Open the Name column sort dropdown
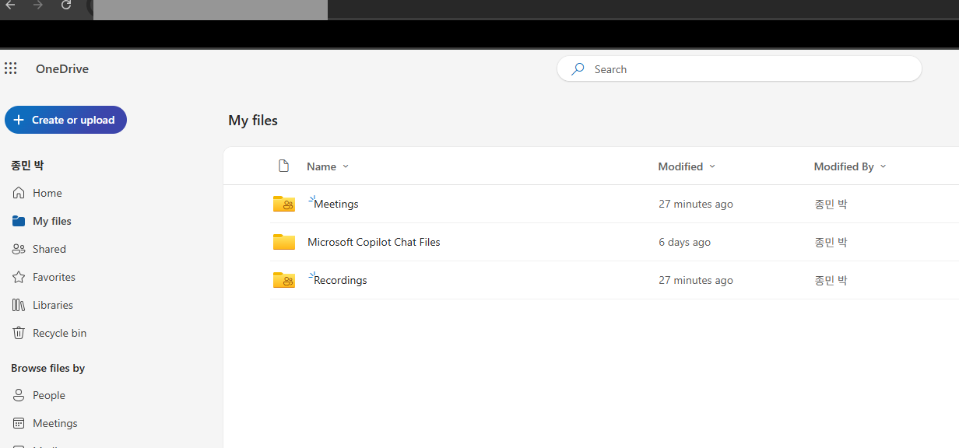The height and width of the screenshot is (448, 959). (346, 166)
